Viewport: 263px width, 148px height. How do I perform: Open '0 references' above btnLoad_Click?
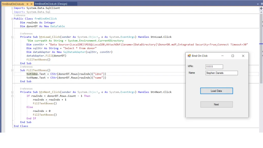click(x=26, y=34)
